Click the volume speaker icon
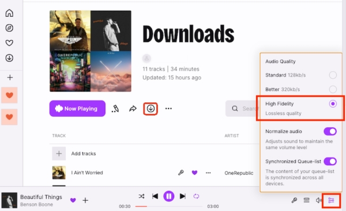This screenshot has width=346, height=211. pos(319,200)
